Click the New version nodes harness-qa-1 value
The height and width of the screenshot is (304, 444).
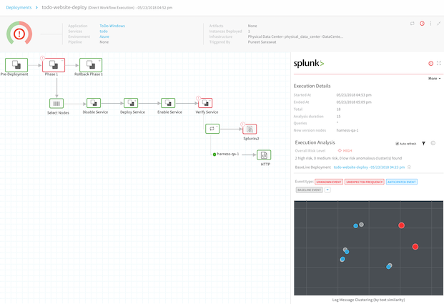tap(347, 130)
